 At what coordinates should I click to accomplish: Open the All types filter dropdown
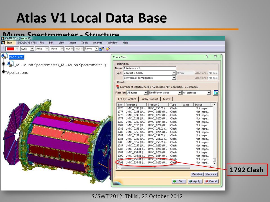pyautogui.click(x=146, y=93)
